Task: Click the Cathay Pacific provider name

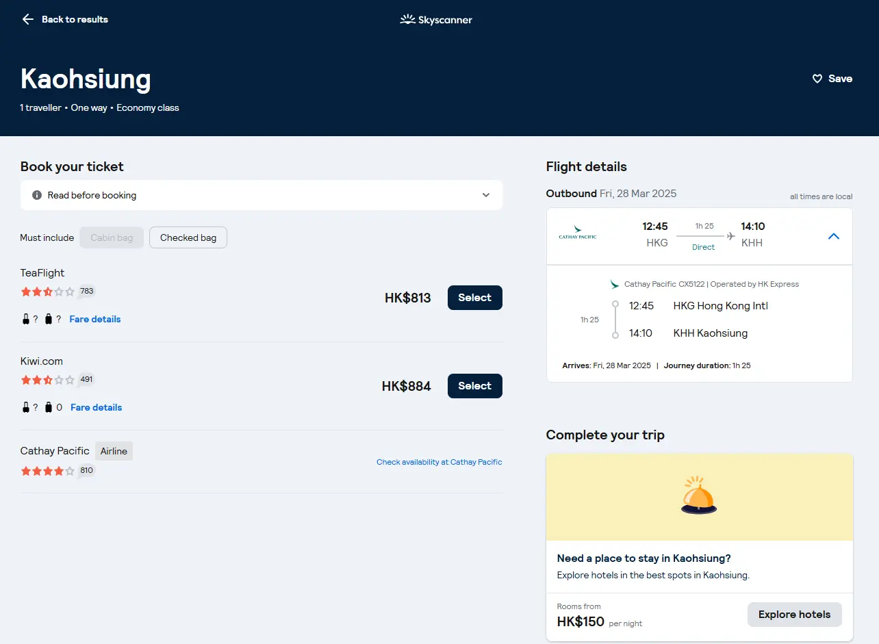Action: pos(55,451)
